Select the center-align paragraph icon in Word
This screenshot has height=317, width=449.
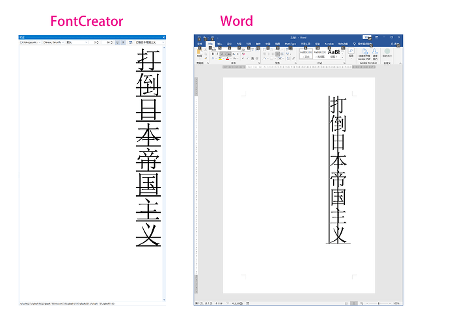pyautogui.click(x=269, y=54)
